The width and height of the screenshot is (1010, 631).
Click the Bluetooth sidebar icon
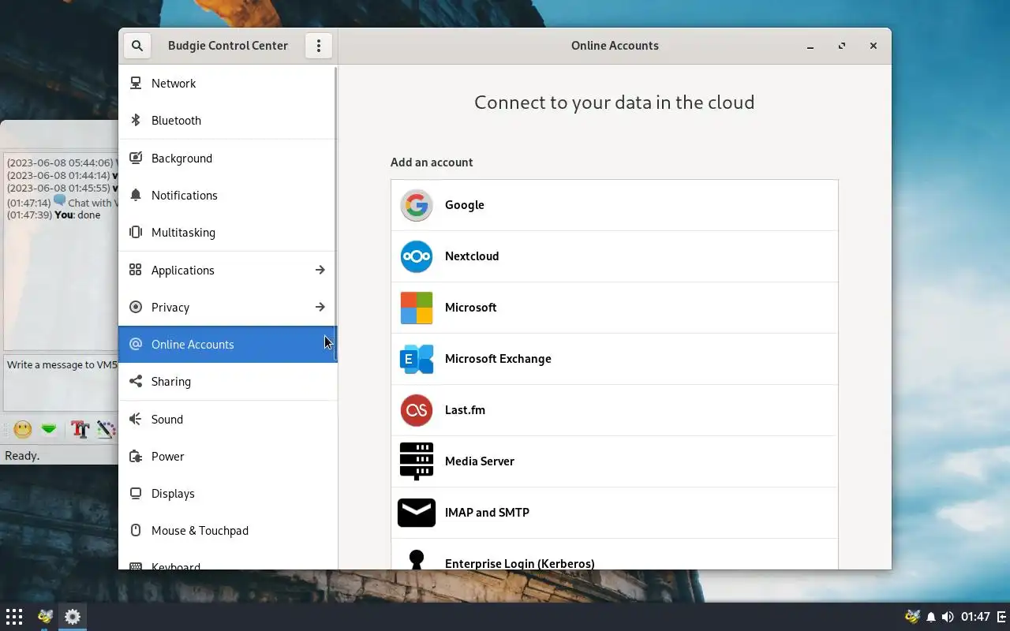click(136, 120)
